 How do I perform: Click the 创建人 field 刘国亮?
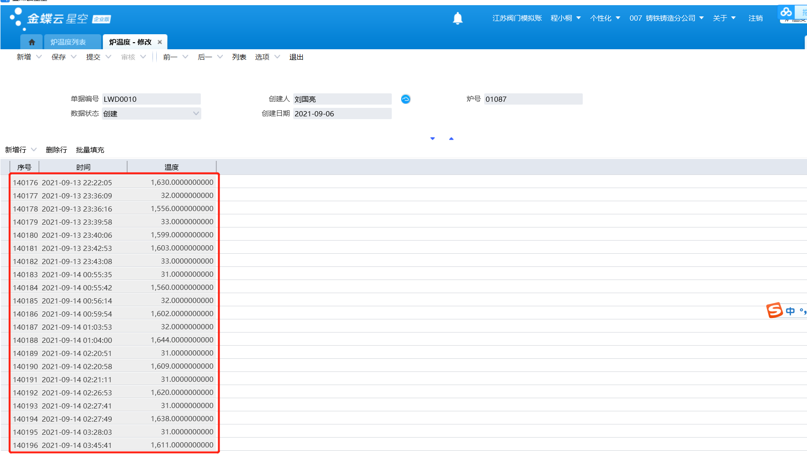pos(343,99)
